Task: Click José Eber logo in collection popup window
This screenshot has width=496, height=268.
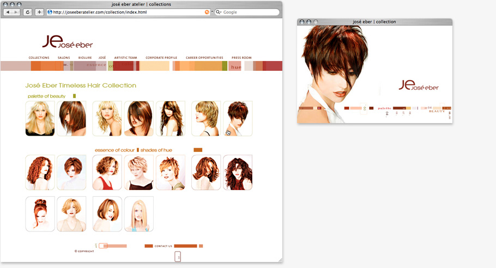Action: pyautogui.click(x=419, y=86)
